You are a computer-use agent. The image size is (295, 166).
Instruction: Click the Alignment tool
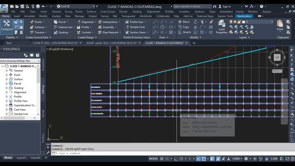coord(86,22)
